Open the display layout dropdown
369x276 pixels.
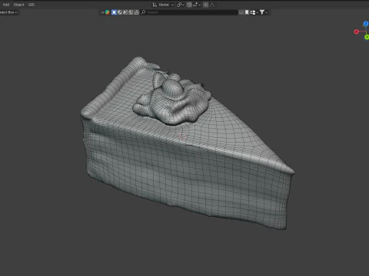pyautogui.click(x=254, y=12)
